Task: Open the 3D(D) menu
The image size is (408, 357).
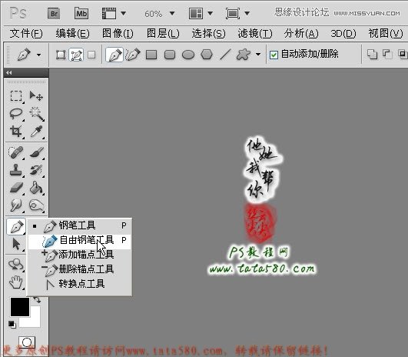Action: tap(343, 34)
